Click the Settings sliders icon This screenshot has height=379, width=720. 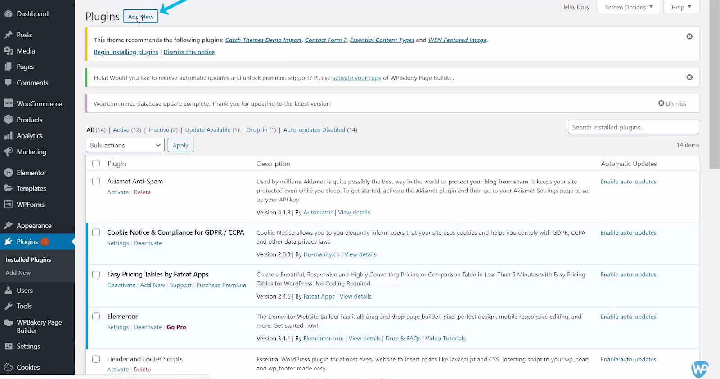(8, 347)
